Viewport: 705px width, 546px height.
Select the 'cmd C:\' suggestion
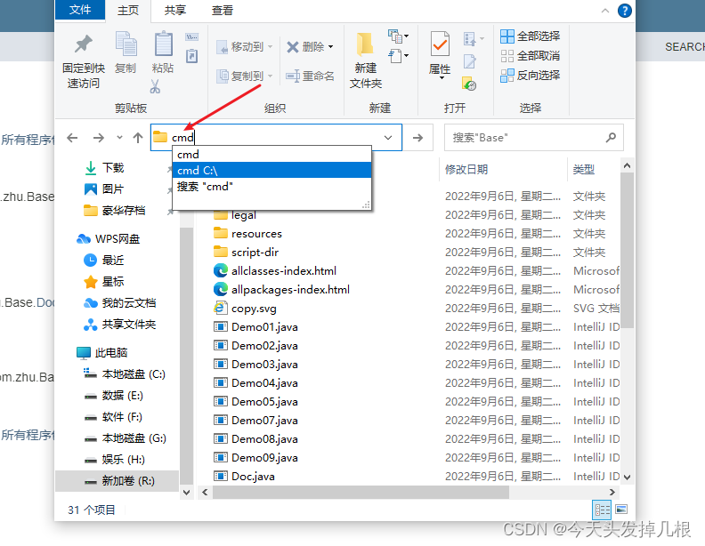272,170
